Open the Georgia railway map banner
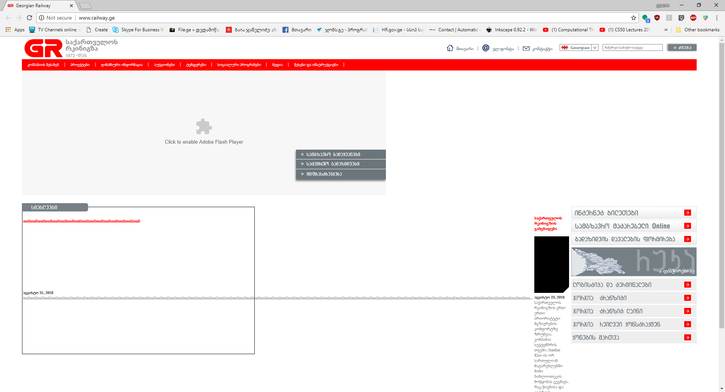This screenshot has height=392, width=725. click(x=634, y=262)
